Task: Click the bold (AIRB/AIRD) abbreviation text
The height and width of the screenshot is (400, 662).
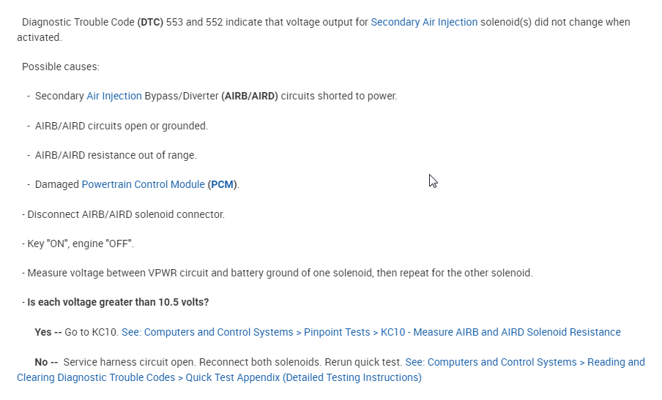Action: point(250,96)
